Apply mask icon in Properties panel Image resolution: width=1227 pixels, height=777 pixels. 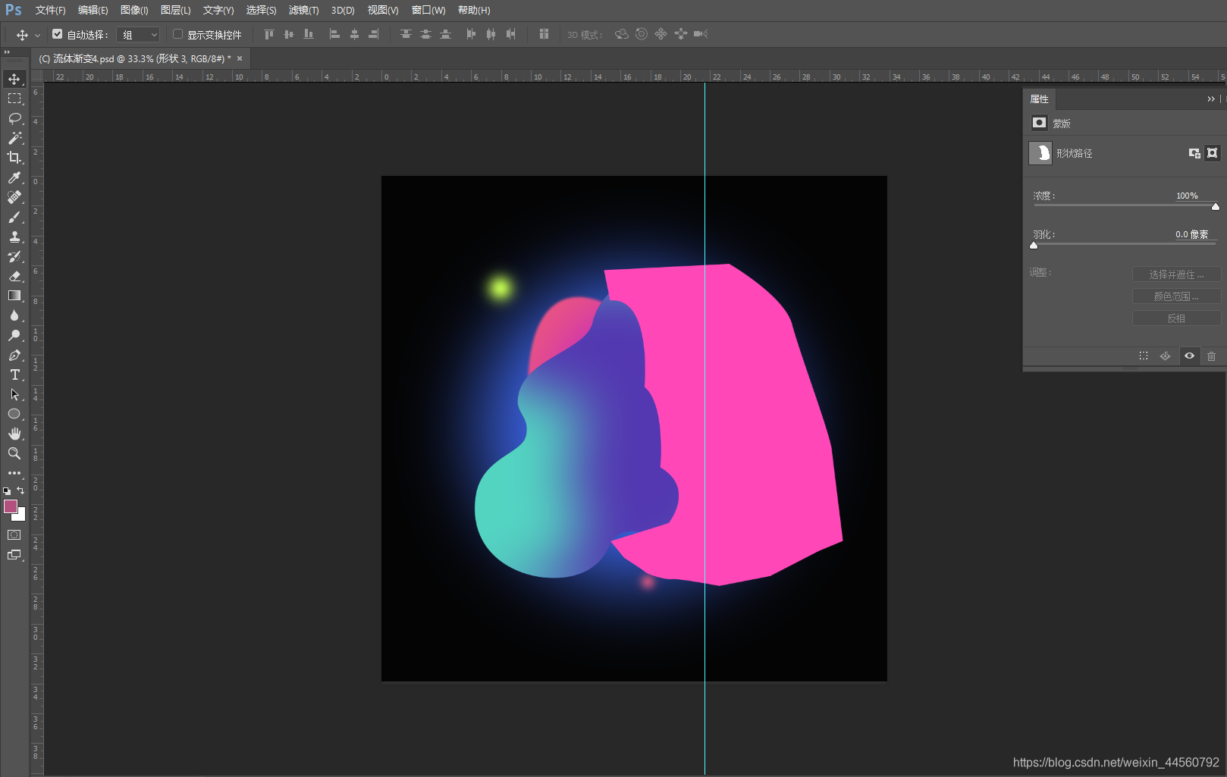[1166, 356]
